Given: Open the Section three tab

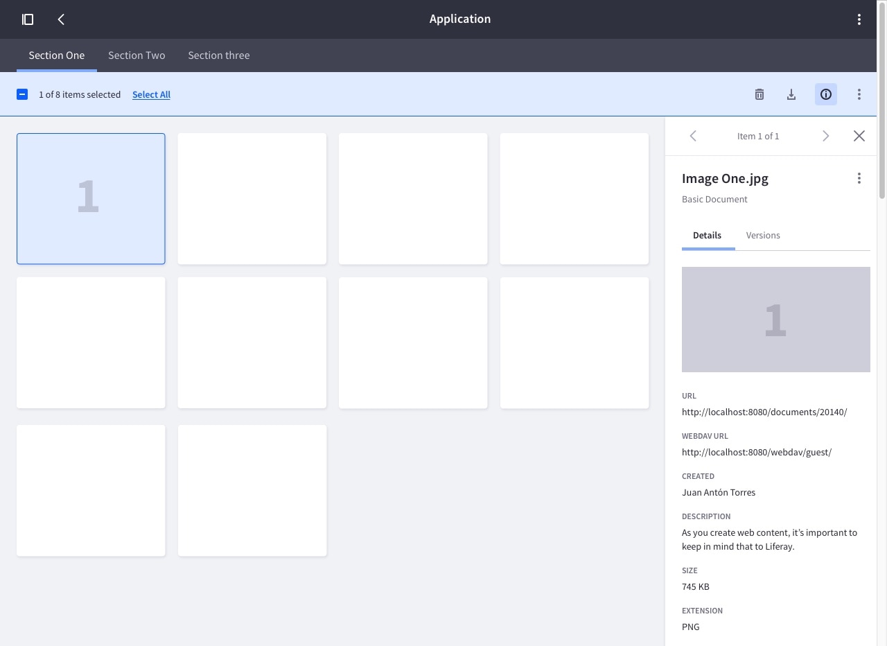Looking at the screenshot, I should (219, 55).
